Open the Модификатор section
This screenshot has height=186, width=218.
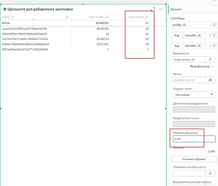[x=201, y=66]
